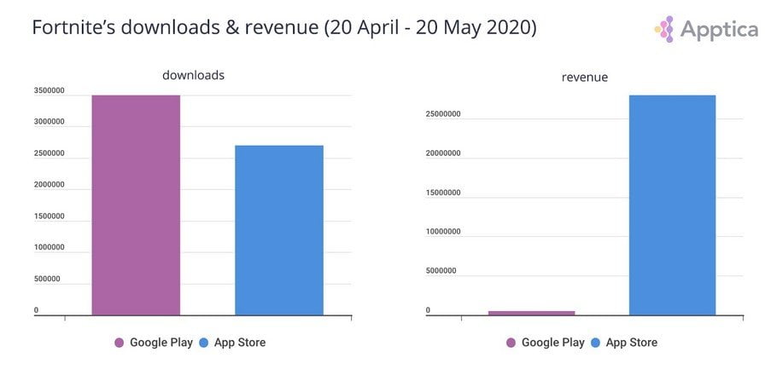Select Google Play legend label in downloads chart
This screenshot has height=375, width=777.
click(x=160, y=343)
